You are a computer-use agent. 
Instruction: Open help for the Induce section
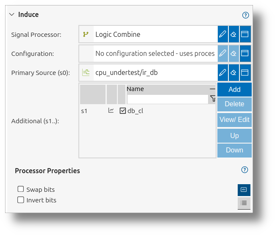click(245, 15)
